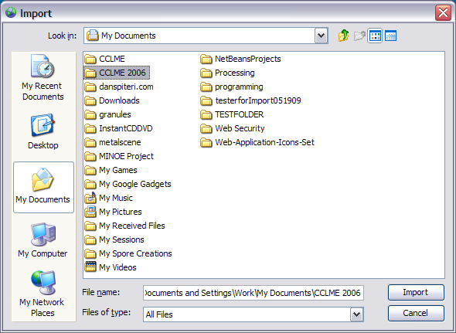Open My Recent Documents shortcut
This screenshot has height=333, width=456.
tap(43, 78)
